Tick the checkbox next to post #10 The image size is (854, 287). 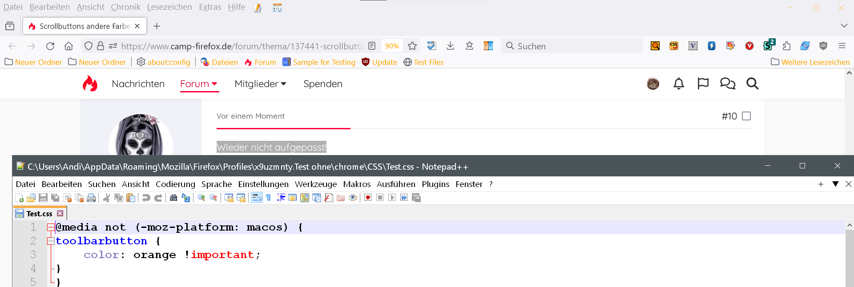coord(746,116)
